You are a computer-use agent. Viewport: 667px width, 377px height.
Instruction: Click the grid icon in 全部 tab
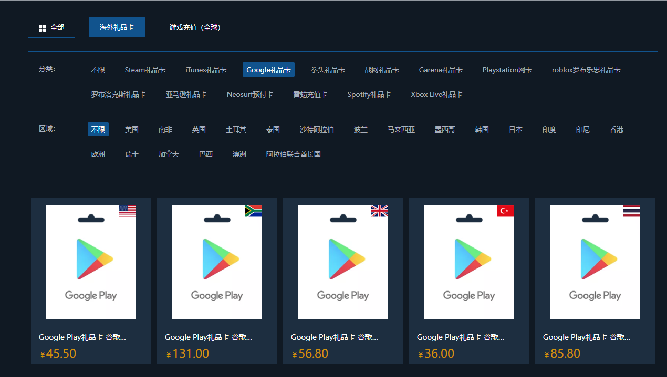[43, 28]
